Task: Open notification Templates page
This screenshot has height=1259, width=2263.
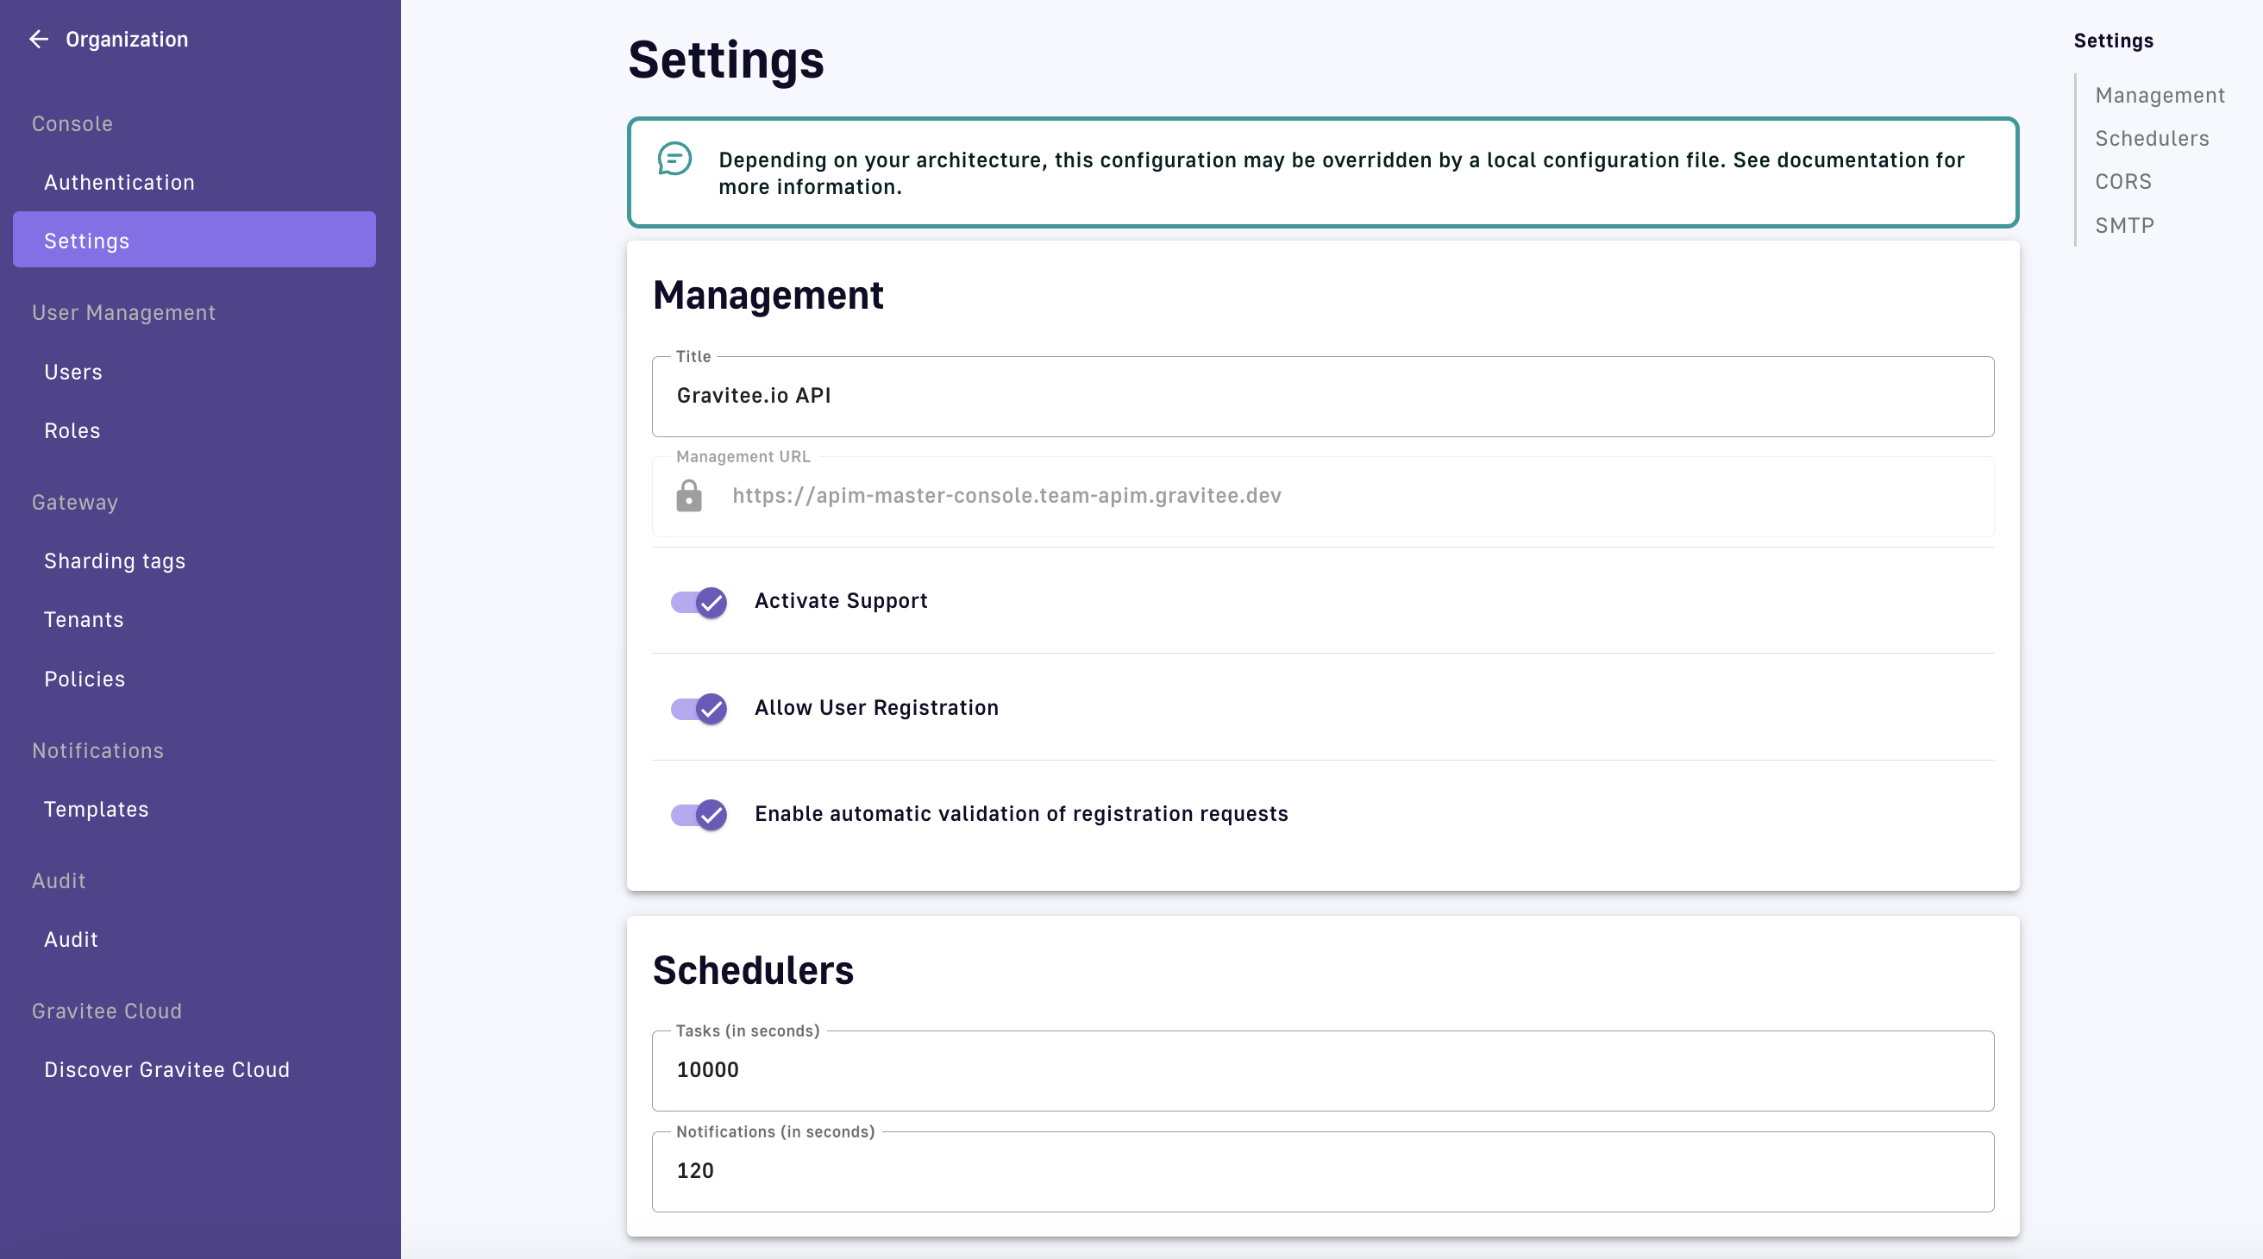Action: point(96,809)
